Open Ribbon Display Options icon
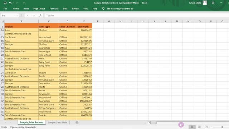229x129 pixels. [x=213, y=3]
